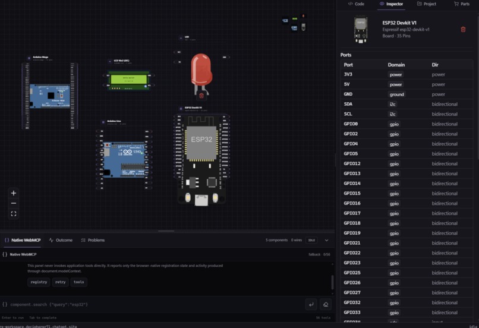Click the minimap overview of components
The width and height of the screenshot is (479, 328).
294,23
